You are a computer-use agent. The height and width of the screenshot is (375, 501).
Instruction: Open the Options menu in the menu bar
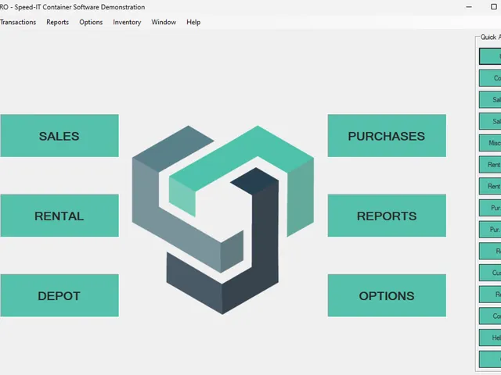tap(91, 23)
